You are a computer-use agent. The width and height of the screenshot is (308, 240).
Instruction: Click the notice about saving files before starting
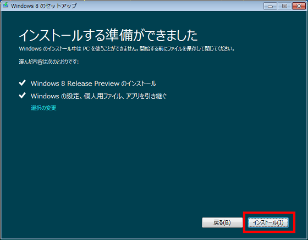click(x=127, y=49)
